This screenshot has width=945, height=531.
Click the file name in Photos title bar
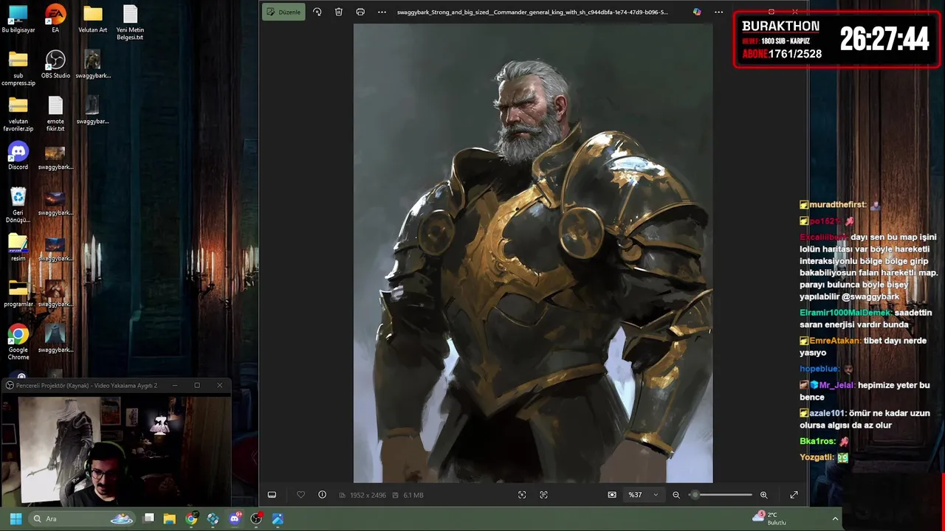(x=532, y=12)
